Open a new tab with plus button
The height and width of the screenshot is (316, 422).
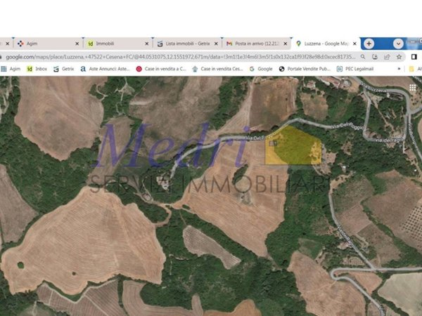click(369, 44)
